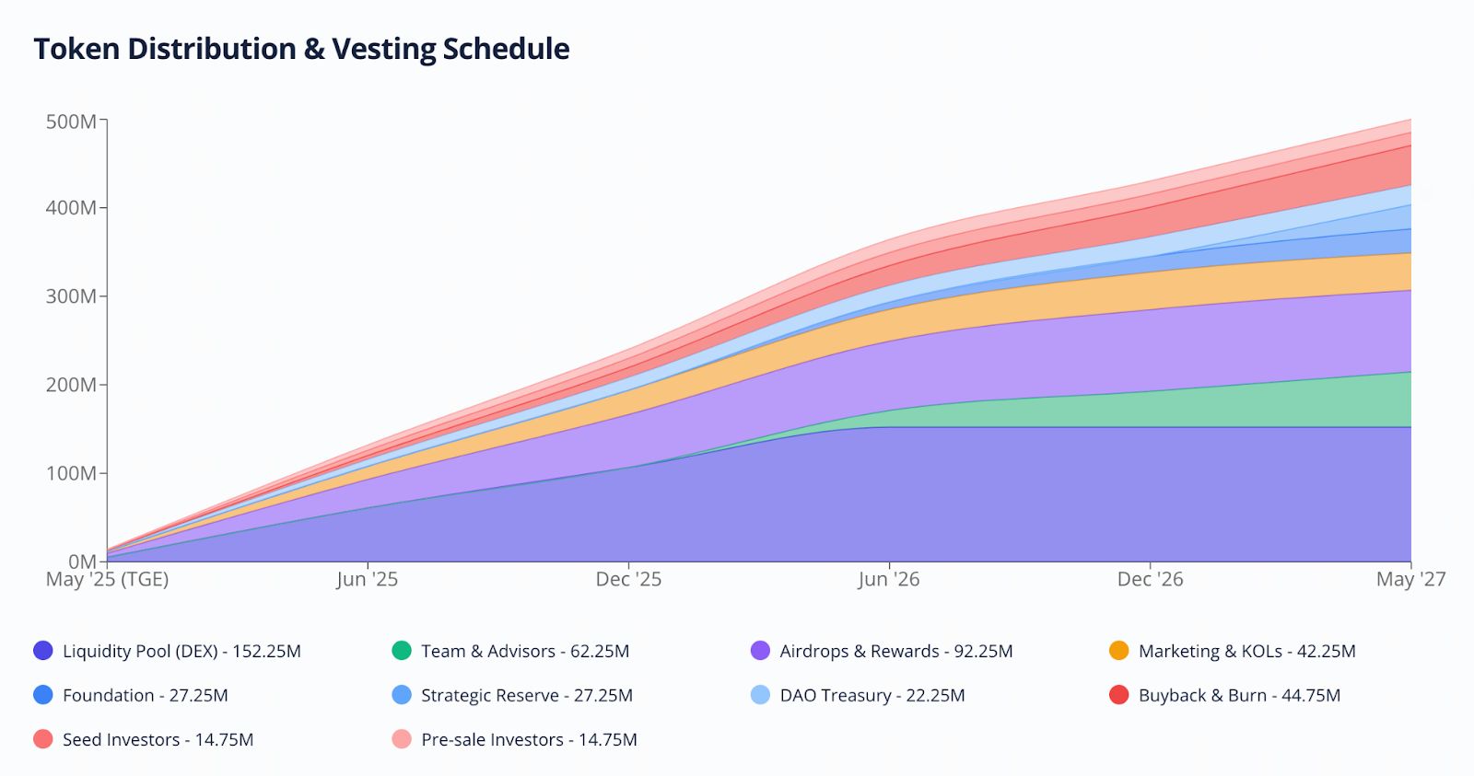This screenshot has height=776, width=1474.
Task: Select the Jun '26 x-axis label
Action: point(888,579)
